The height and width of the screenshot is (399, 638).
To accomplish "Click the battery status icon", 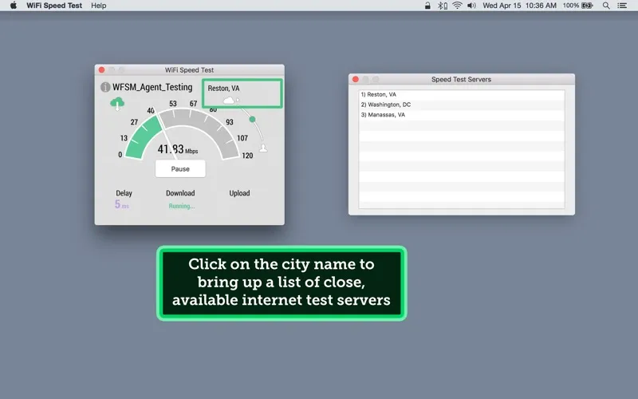I will click(x=587, y=6).
